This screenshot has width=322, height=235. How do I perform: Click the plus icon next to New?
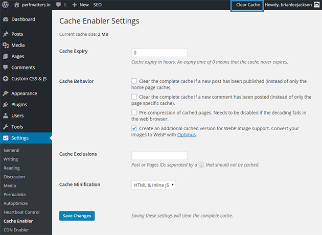(x=75, y=5)
